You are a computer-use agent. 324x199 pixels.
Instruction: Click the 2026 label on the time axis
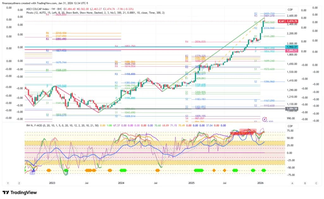click(260, 183)
